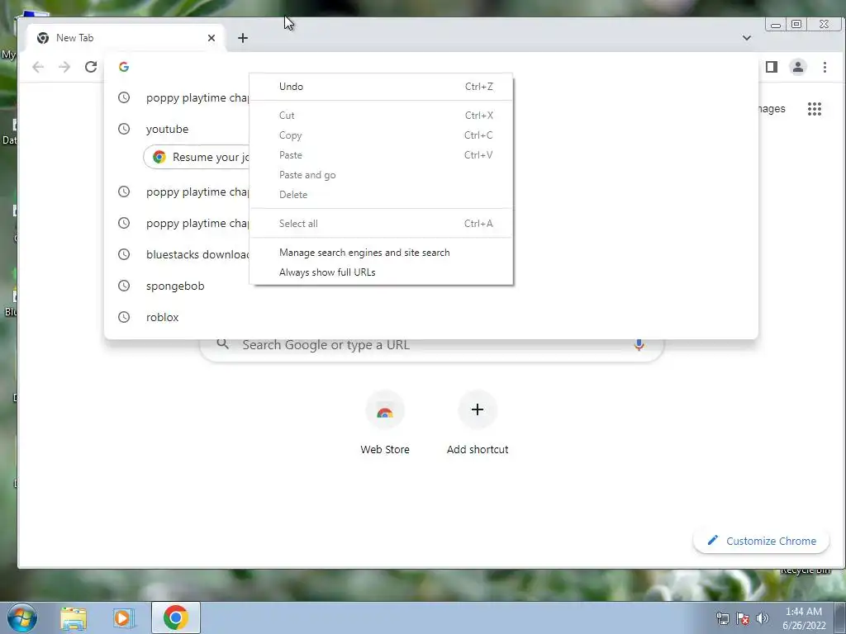Select the New Tab tab

(x=124, y=38)
